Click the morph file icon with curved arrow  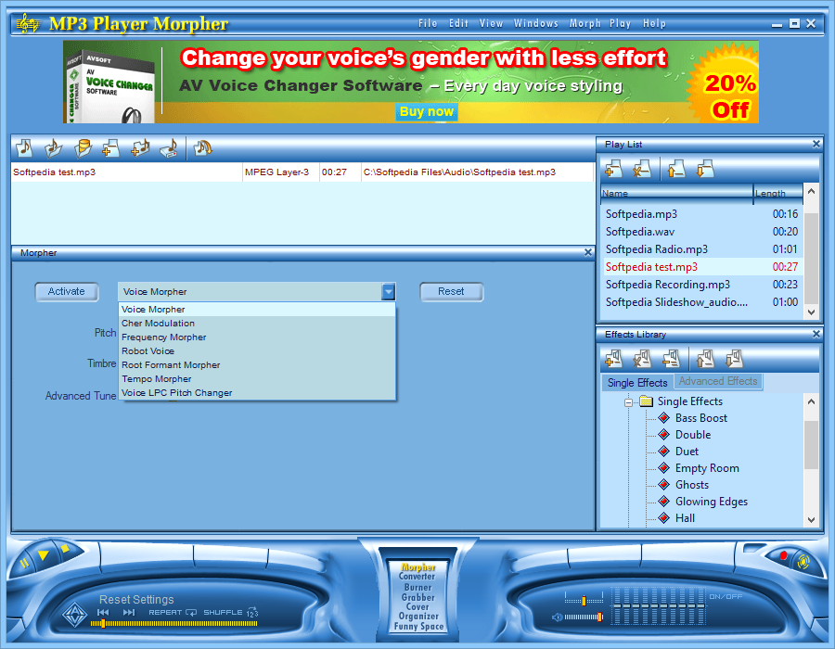click(202, 148)
